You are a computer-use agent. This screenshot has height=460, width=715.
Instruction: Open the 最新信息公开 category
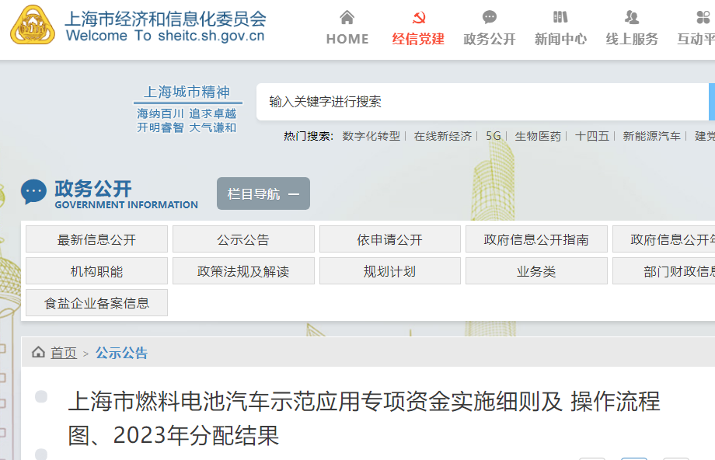pyautogui.click(x=96, y=239)
